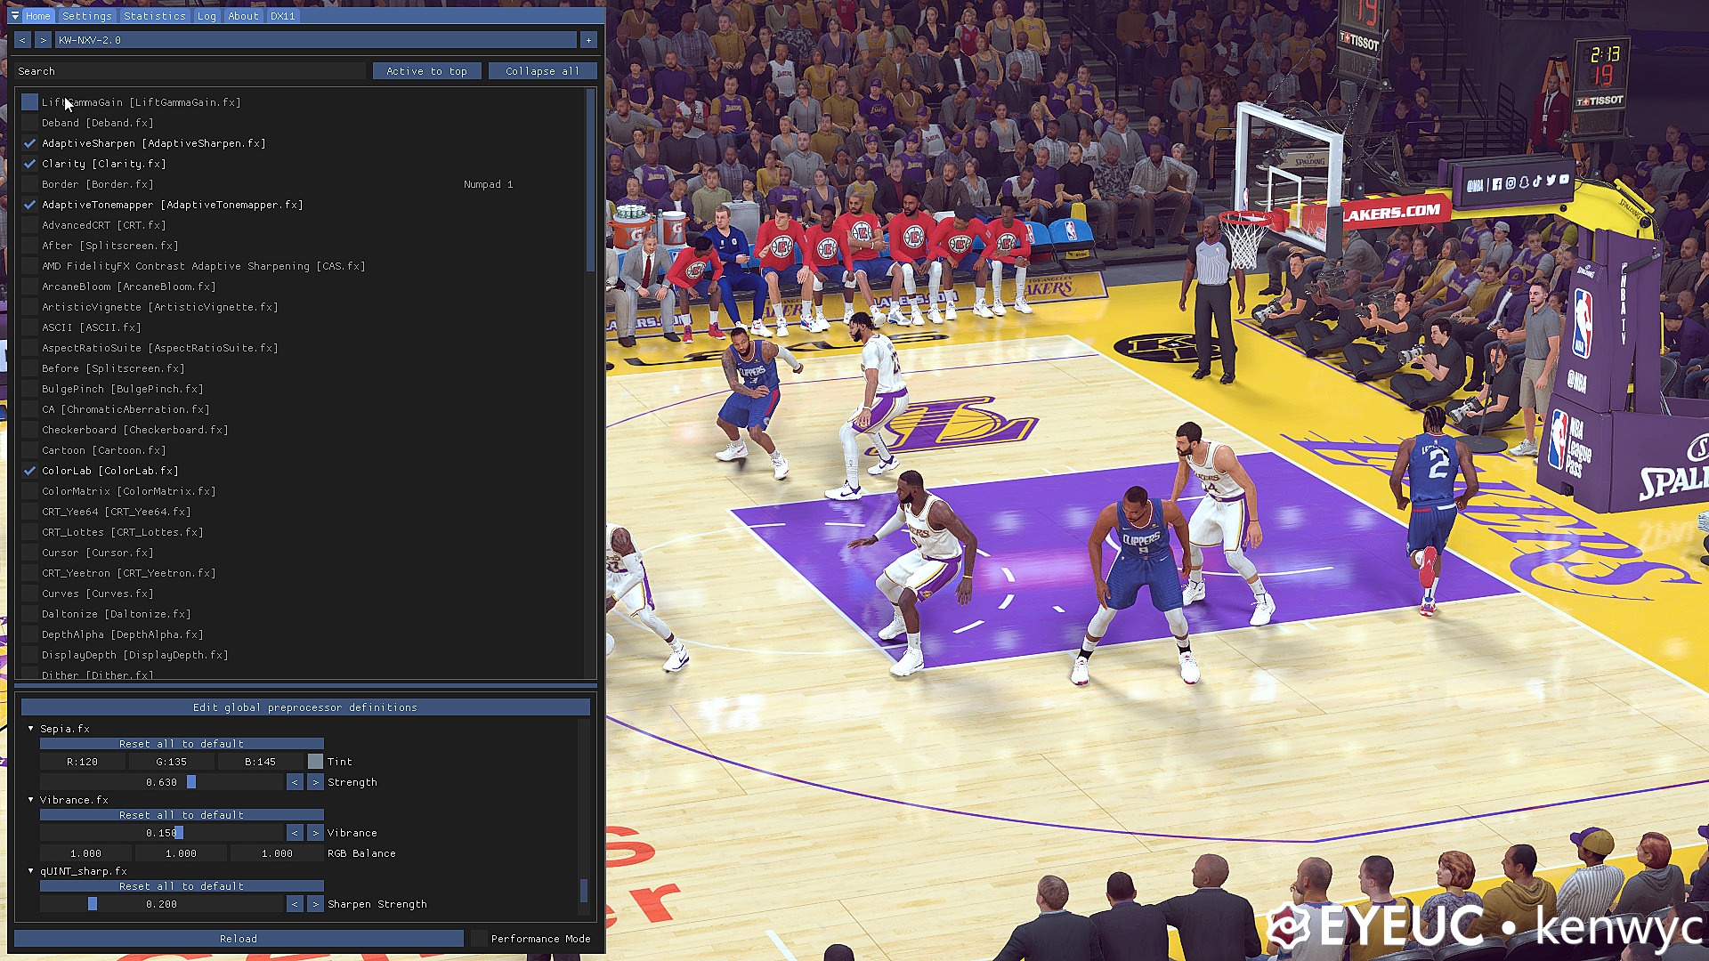Disable ColorLab effect checkbox
This screenshot has height=961, width=1709.
click(x=29, y=471)
